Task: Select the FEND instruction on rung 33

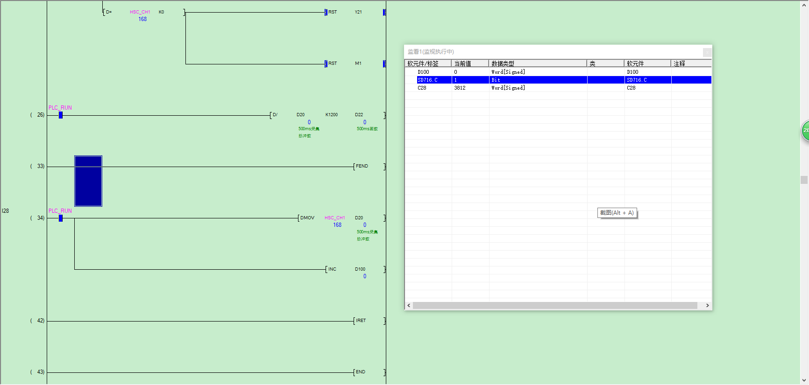Action: pos(362,166)
